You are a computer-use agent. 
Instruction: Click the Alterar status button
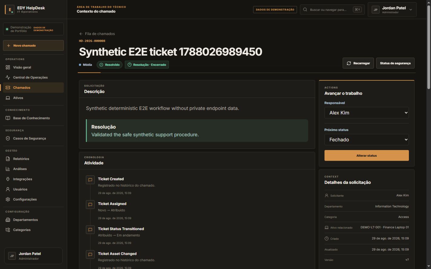[x=367, y=155]
